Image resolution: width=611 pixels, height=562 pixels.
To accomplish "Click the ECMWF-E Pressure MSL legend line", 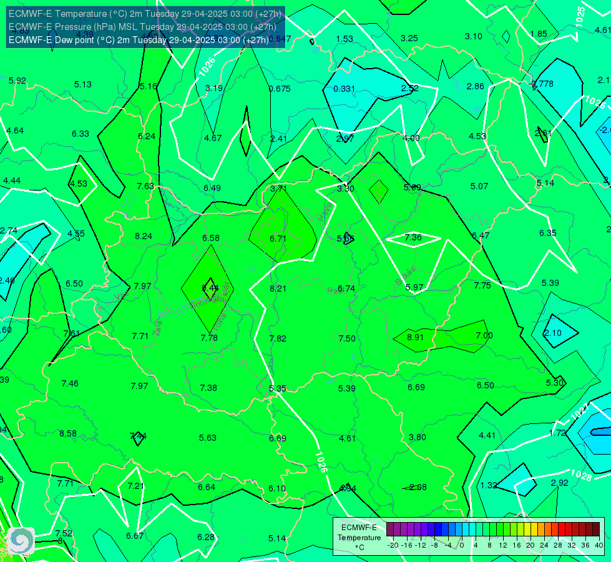I will point(142,27).
